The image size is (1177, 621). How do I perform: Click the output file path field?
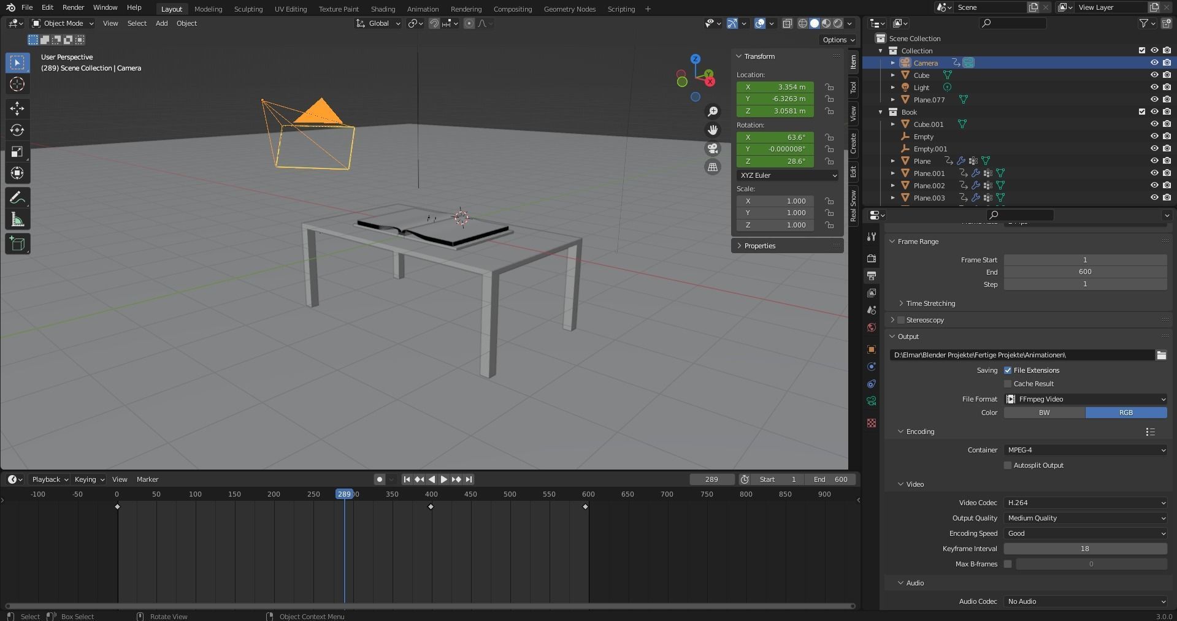(x=1022, y=355)
